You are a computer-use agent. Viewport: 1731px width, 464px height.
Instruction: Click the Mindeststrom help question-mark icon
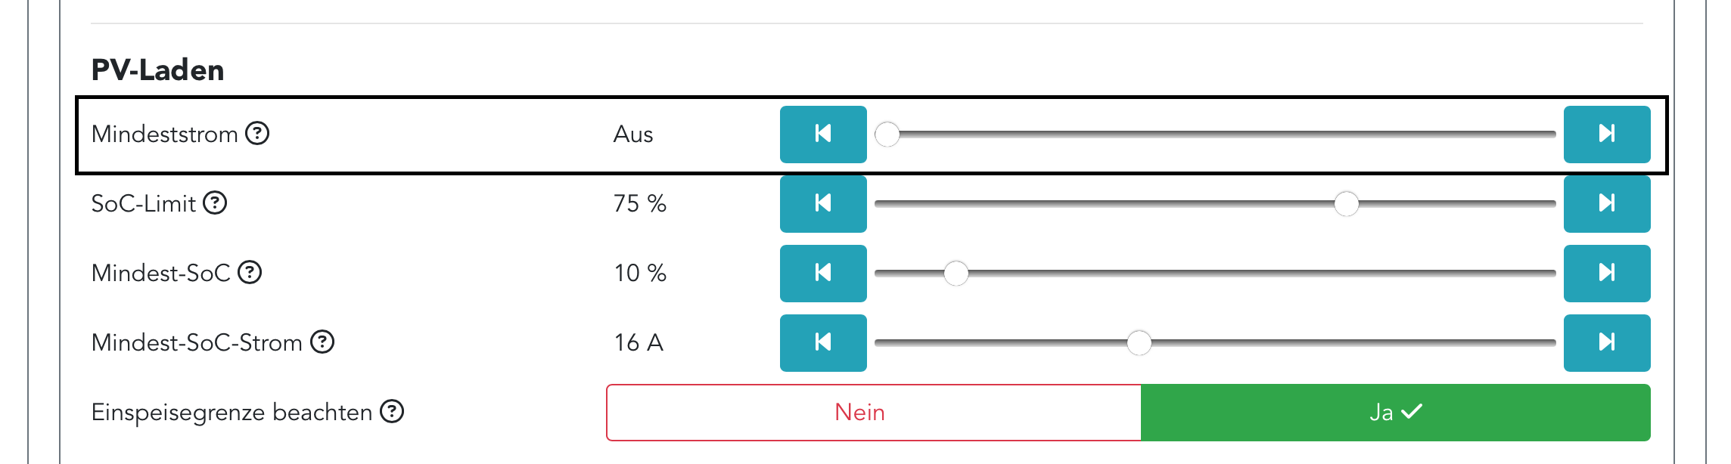coord(258,134)
